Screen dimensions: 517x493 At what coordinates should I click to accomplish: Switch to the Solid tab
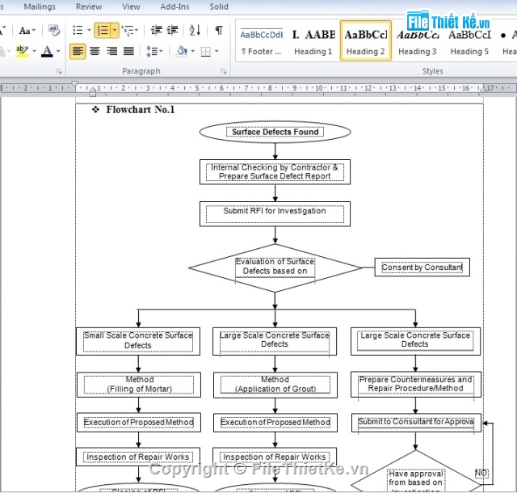219,6
